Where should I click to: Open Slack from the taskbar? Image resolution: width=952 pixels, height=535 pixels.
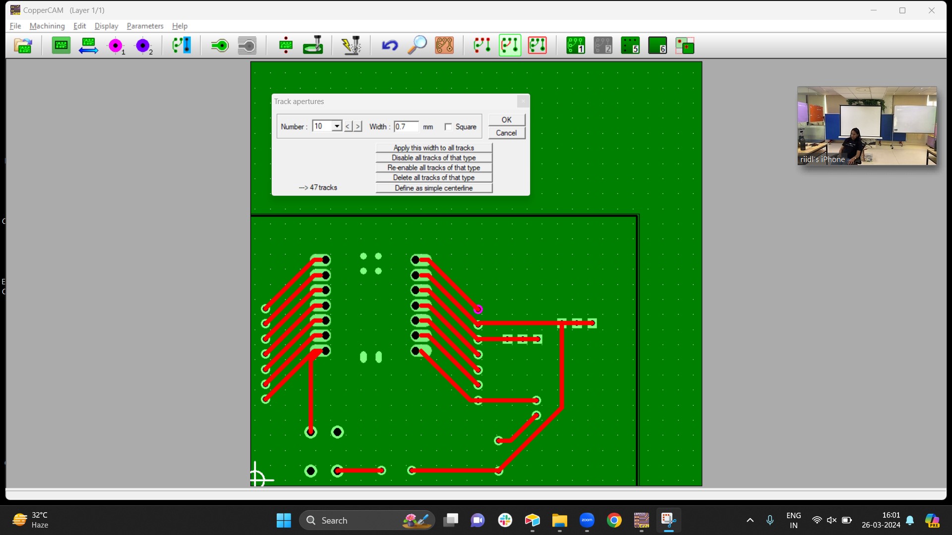point(505,520)
